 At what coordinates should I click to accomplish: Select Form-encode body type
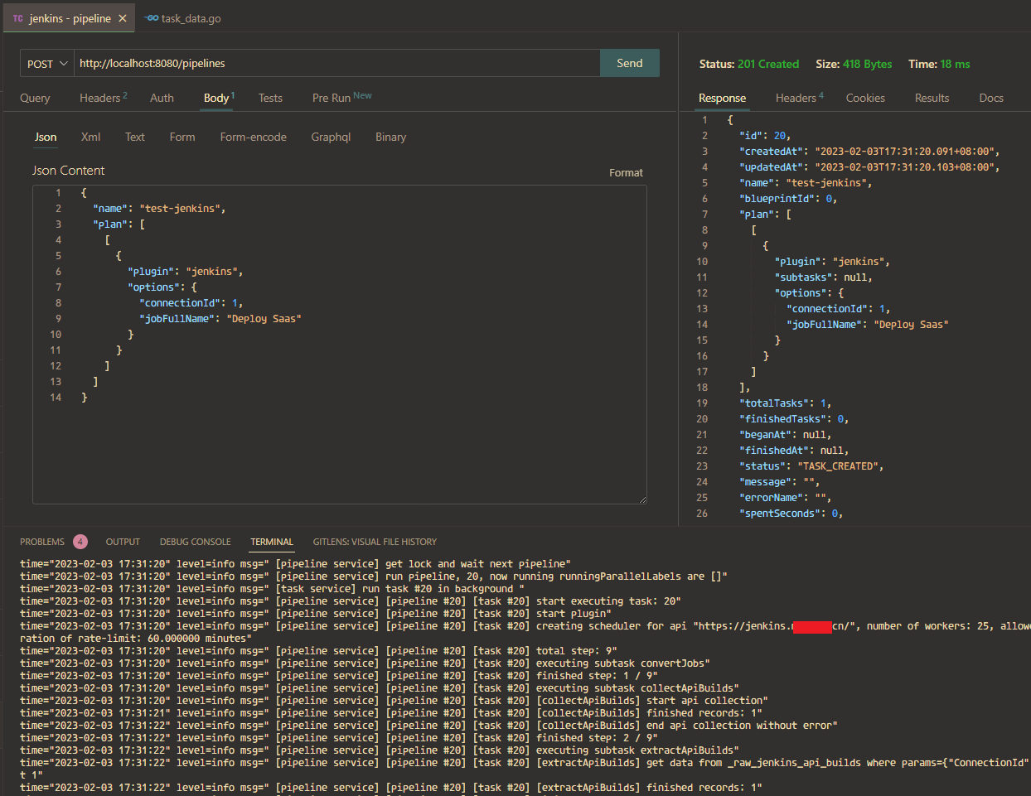[253, 137]
